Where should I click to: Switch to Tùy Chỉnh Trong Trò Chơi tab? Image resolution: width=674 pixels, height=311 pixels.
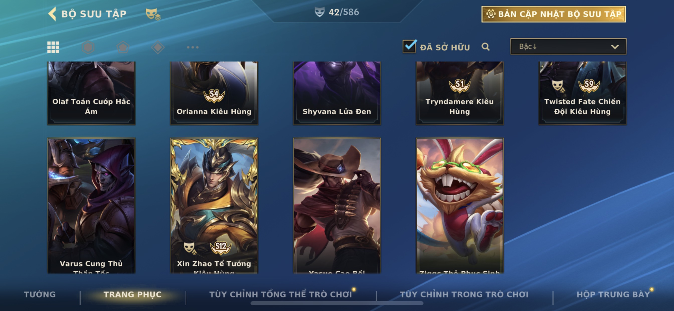[464, 294]
